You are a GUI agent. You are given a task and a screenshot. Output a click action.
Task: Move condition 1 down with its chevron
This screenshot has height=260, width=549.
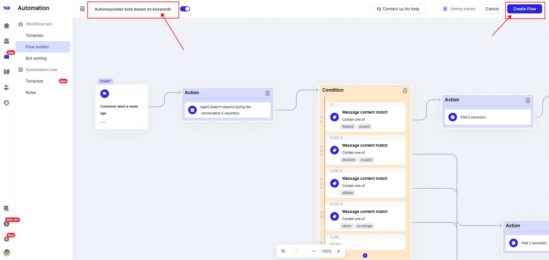pos(321,122)
